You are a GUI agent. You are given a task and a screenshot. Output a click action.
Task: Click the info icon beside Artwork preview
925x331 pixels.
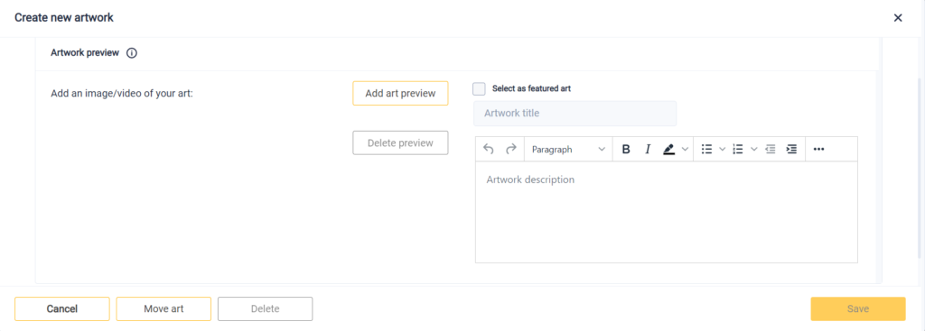point(132,53)
